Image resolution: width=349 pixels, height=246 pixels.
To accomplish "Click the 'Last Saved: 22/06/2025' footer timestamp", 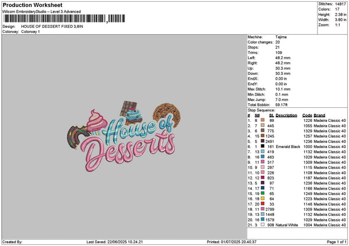I will (x=115, y=242).
